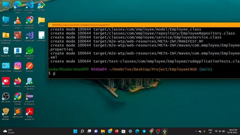Click the Employee.class create mode line
Screen dimensions: 240x135
tap(126, 29)
